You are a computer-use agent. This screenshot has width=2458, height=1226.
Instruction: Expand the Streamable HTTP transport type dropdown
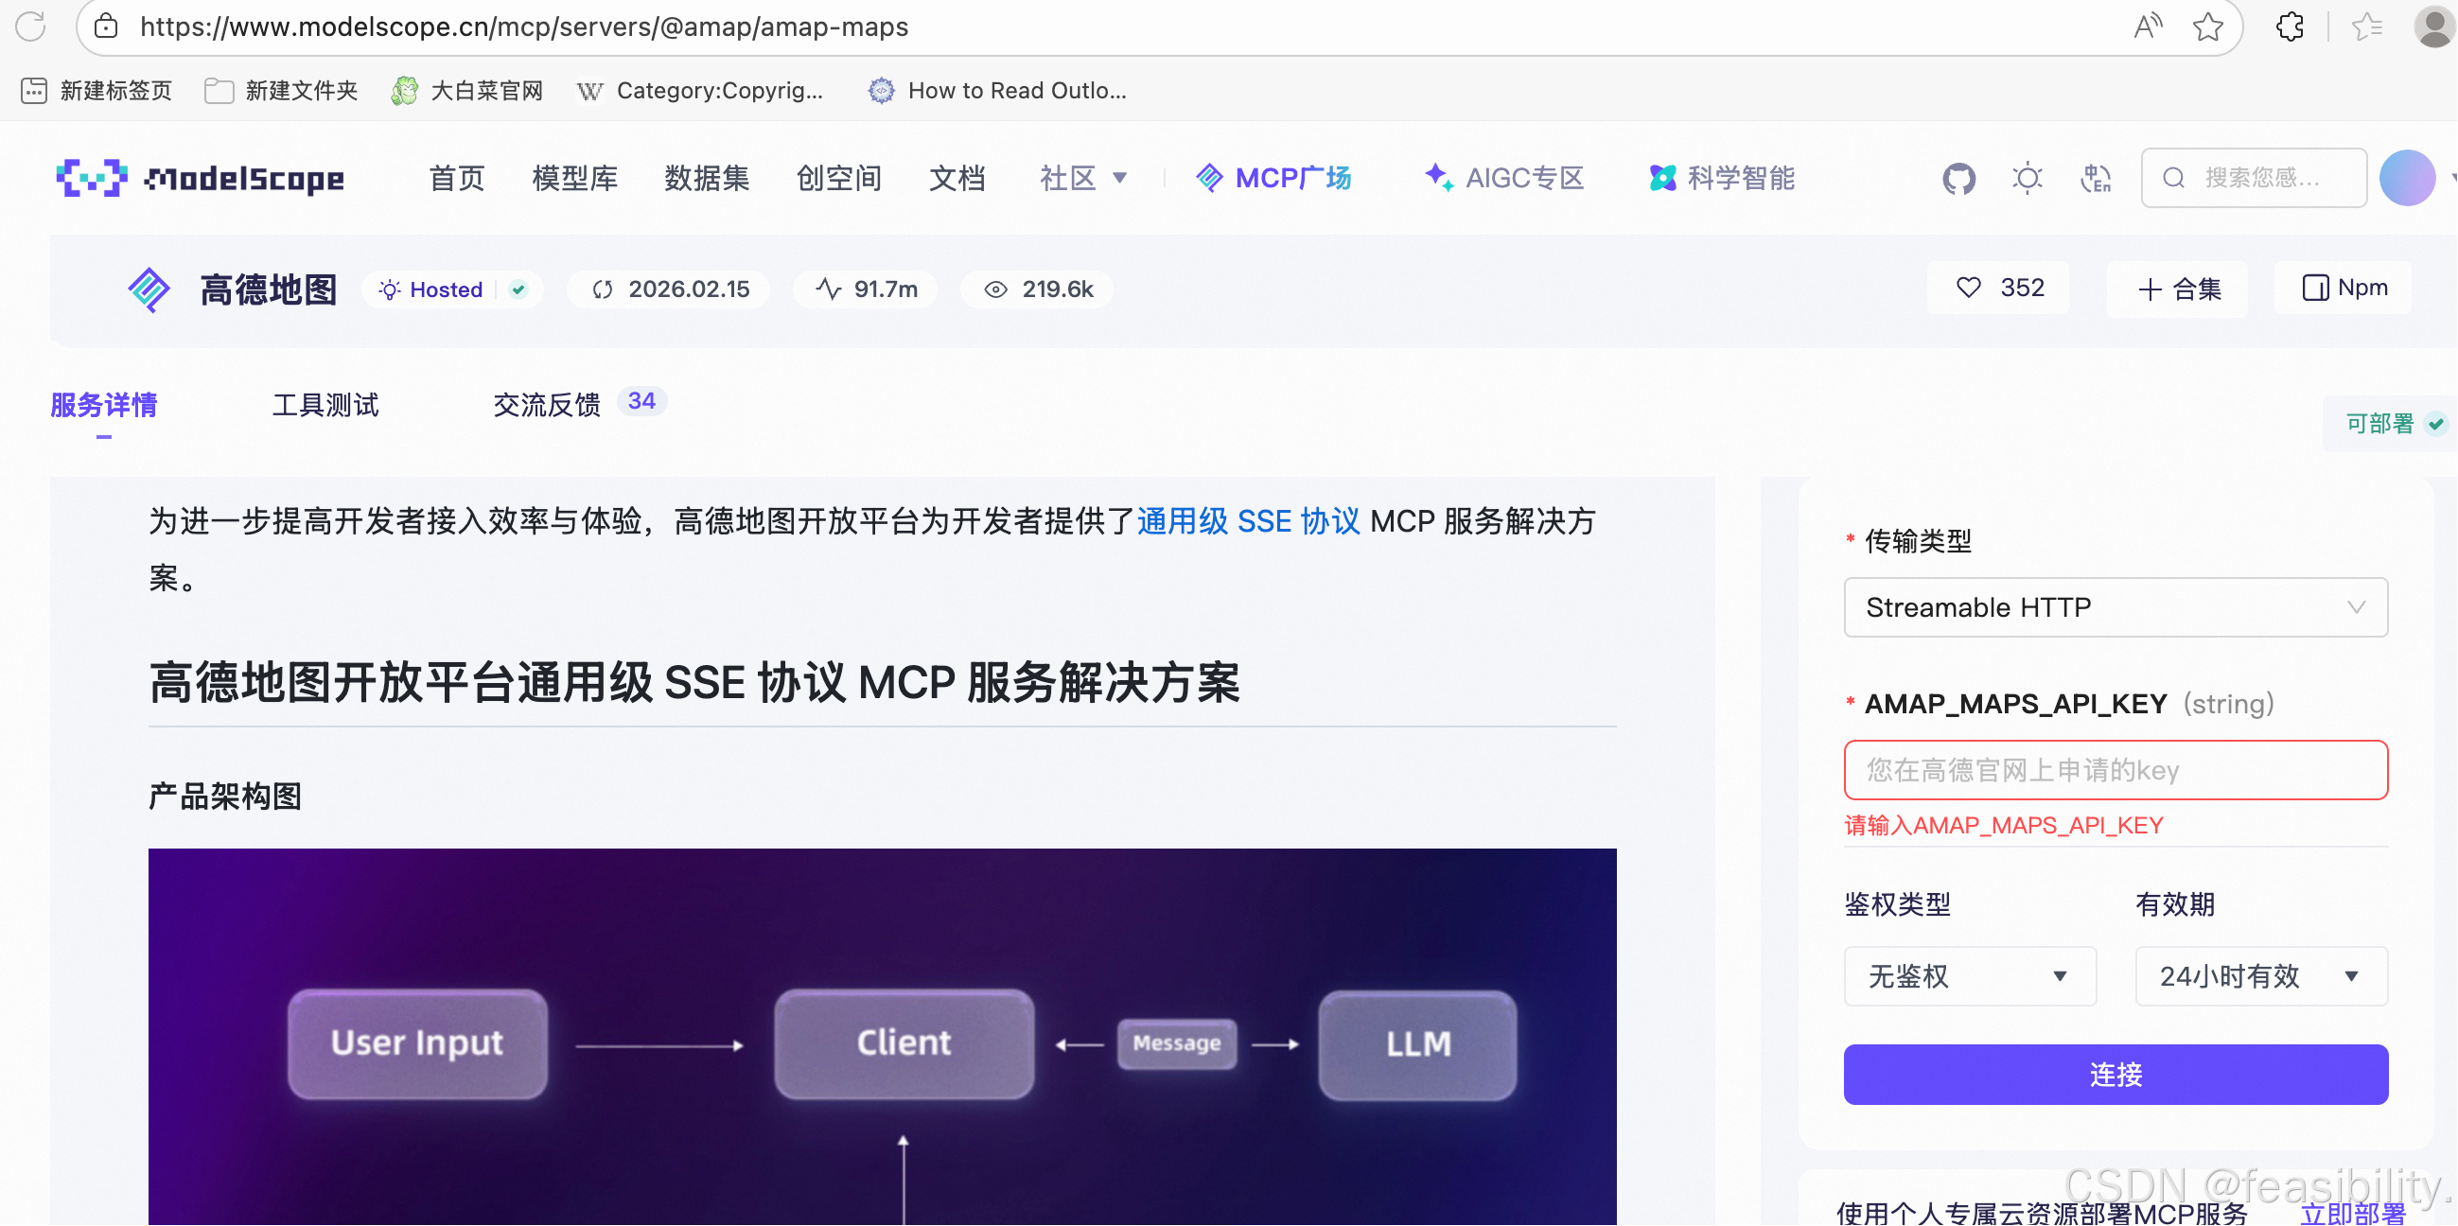click(x=2116, y=607)
